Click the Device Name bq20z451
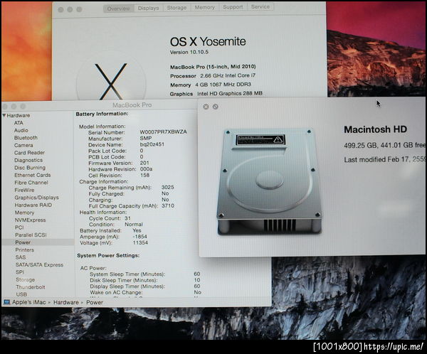Viewport: 427px width, 354px height. click(x=152, y=144)
